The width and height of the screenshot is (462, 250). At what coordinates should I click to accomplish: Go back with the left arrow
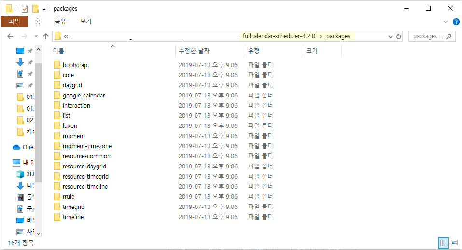click(10, 36)
